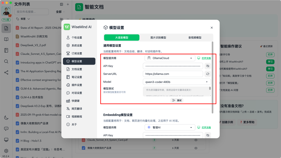The height and width of the screenshot is (158, 281).
Task: Open search with the magnifier icon in sidebar
Action: tap(6, 62)
